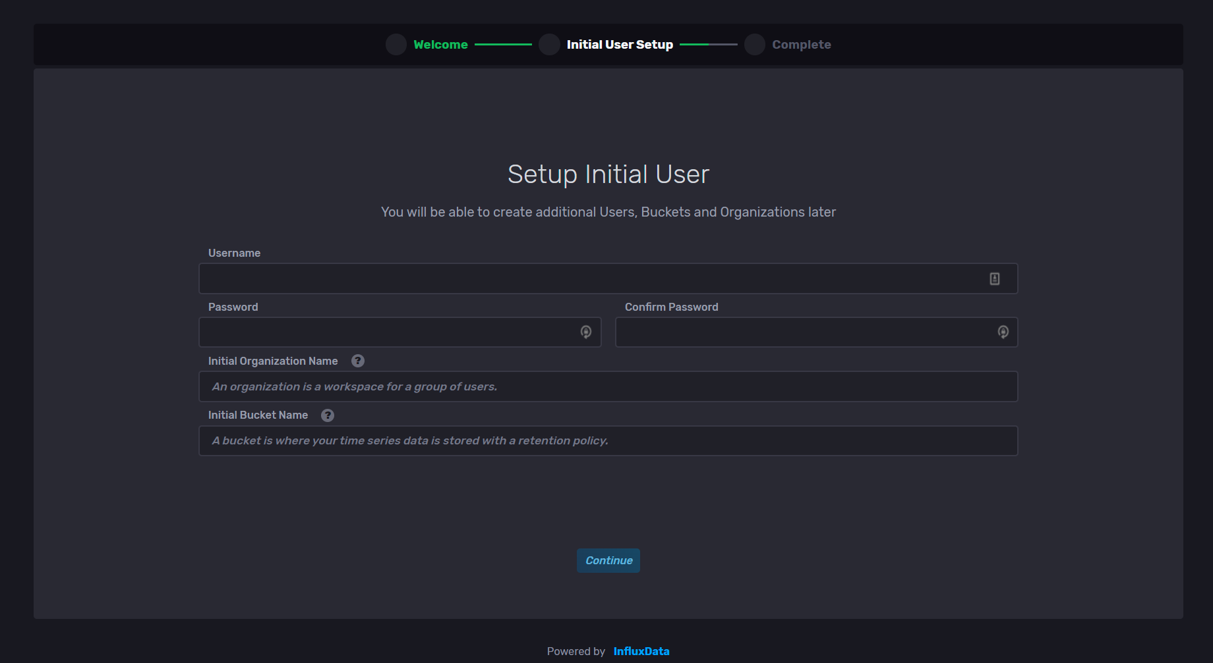This screenshot has height=663, width=1213.
Task: Switch to the Welcome step
Action: click(x=440, y=44)
